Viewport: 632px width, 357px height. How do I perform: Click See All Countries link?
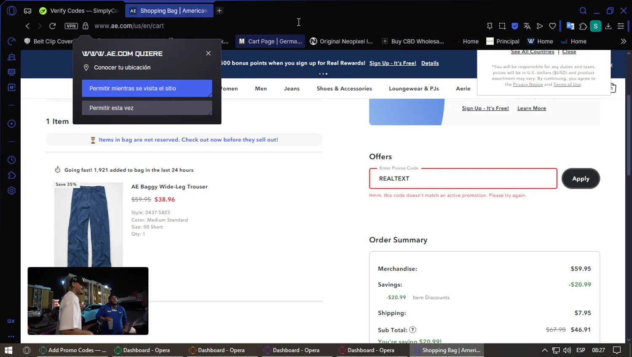[x=533, y=52]
